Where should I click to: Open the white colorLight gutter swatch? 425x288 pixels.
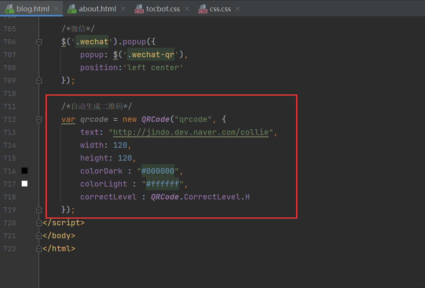(x=24, y=184)
